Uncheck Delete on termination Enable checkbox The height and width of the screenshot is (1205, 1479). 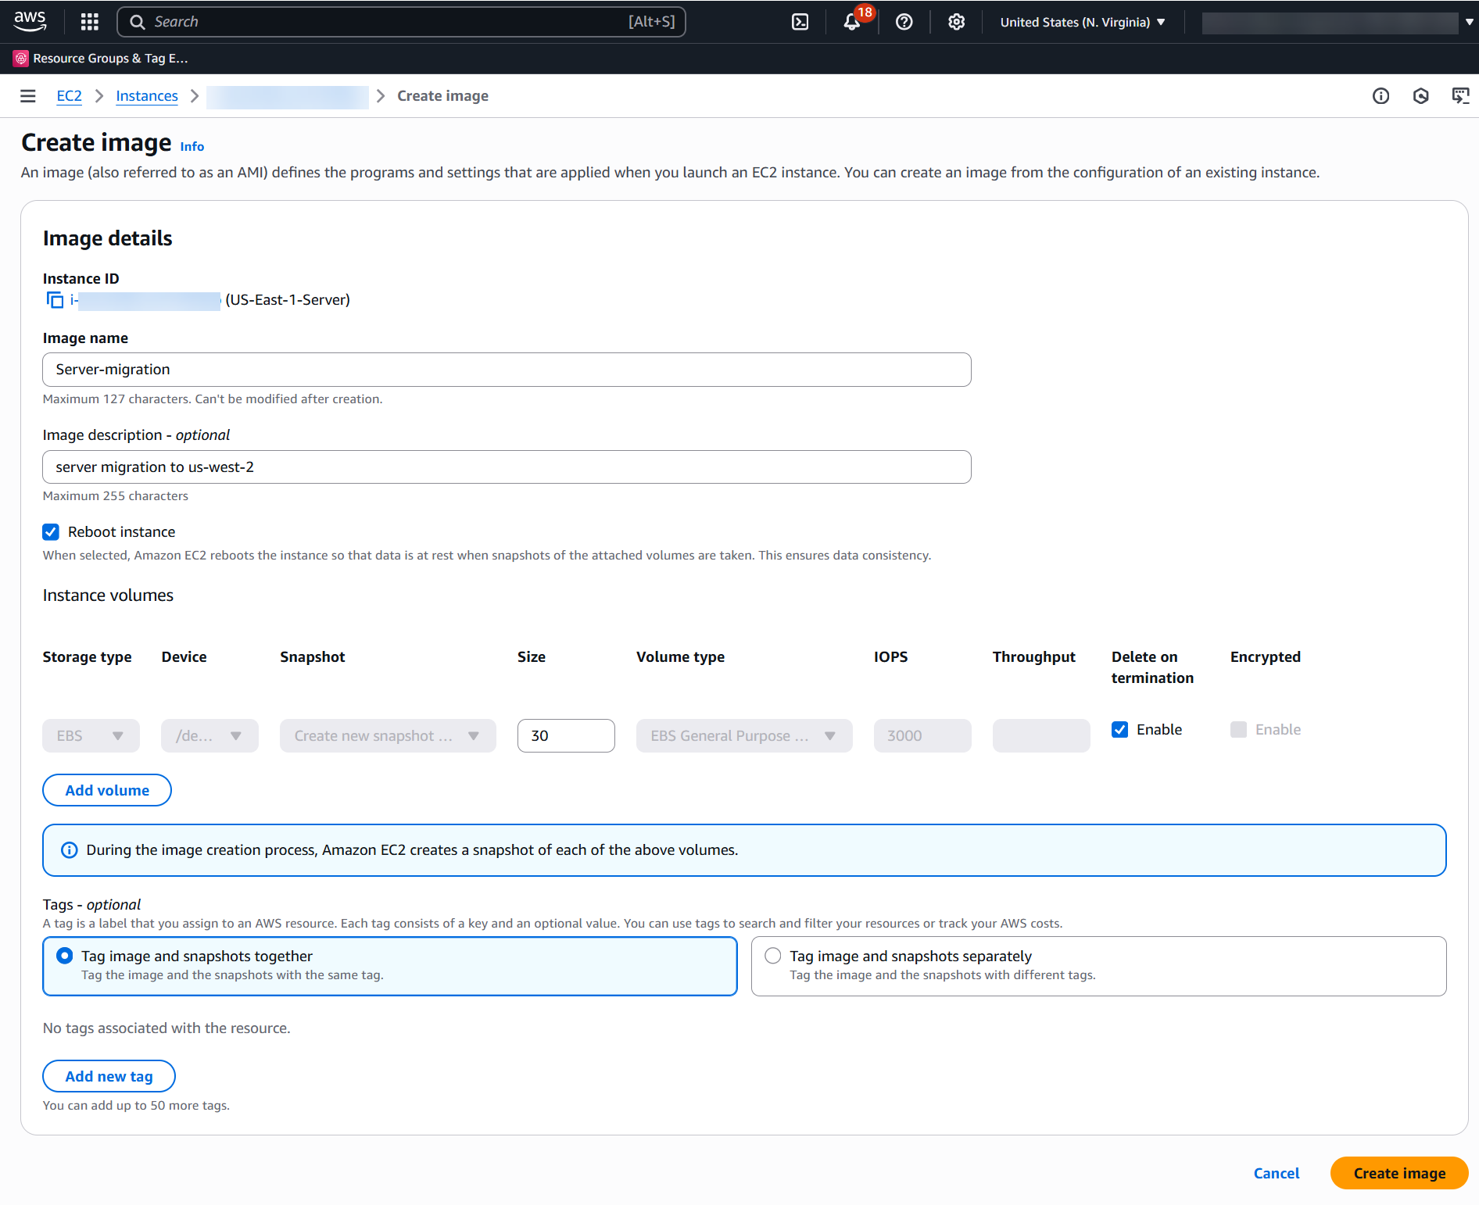pyautogui.click(x=1120, y=730)
